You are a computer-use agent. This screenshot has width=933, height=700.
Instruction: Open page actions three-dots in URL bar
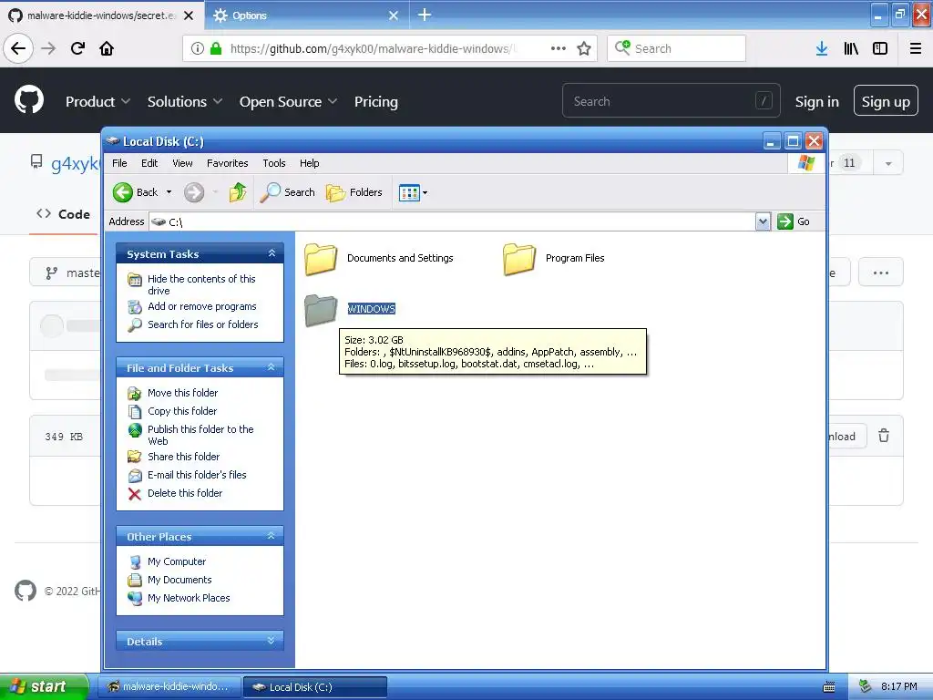point(559,48)
